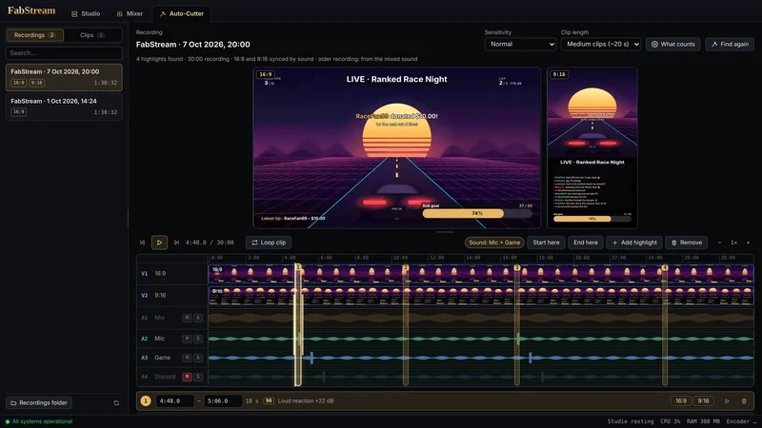
Task: Select highlight marker 4 on timeline
Action: click(x=664, y=267)
